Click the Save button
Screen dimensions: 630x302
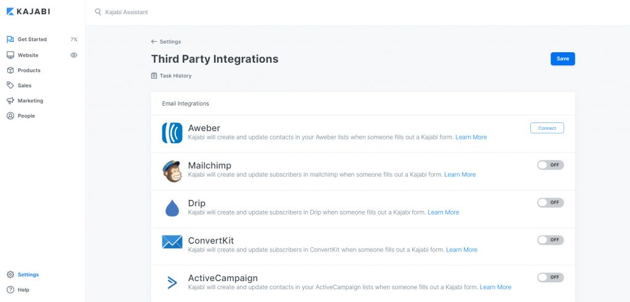tap(562, 58)
